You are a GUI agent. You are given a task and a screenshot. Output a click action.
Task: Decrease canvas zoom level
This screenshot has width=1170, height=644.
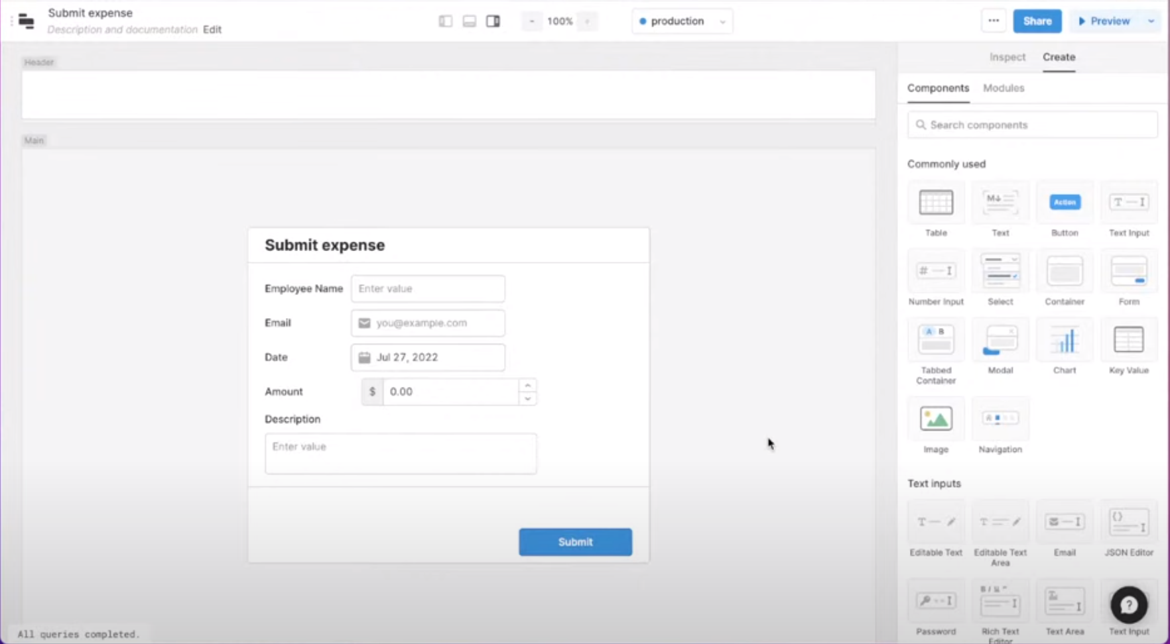(x=531, y=21)
